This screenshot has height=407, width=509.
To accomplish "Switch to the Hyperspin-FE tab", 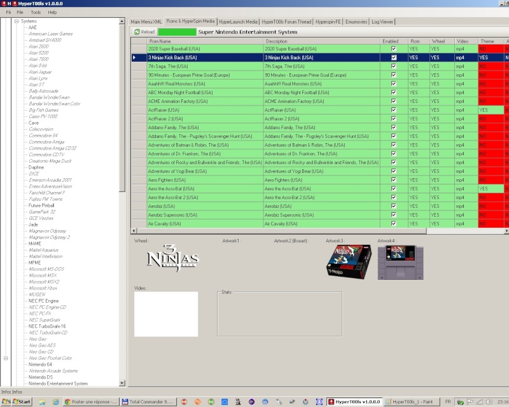I will (328, 22).
